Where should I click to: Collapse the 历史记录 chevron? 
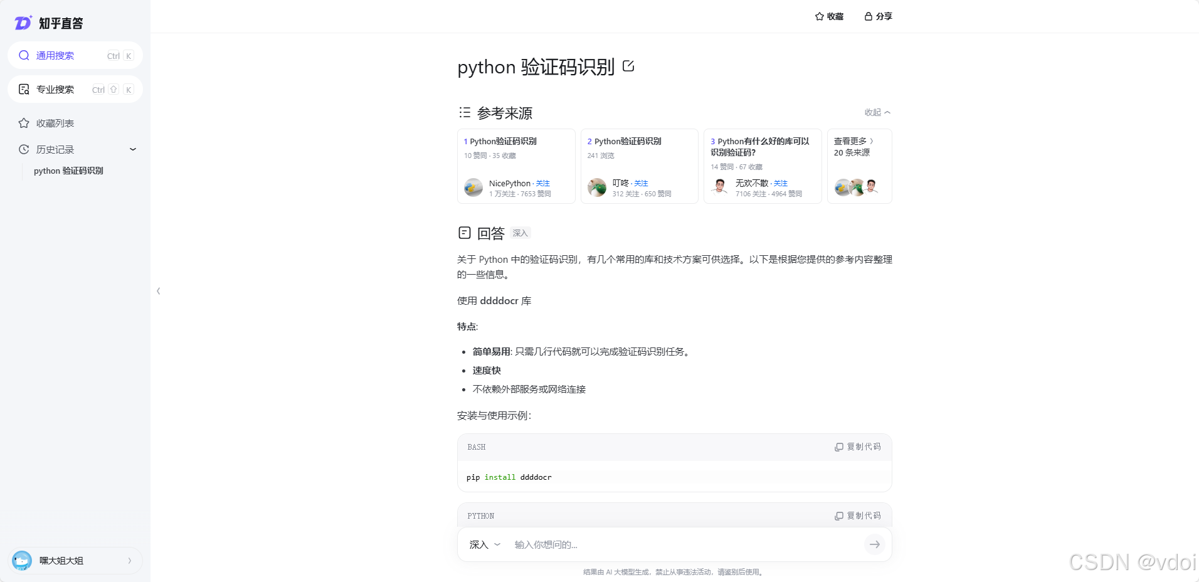coord(133,149)
